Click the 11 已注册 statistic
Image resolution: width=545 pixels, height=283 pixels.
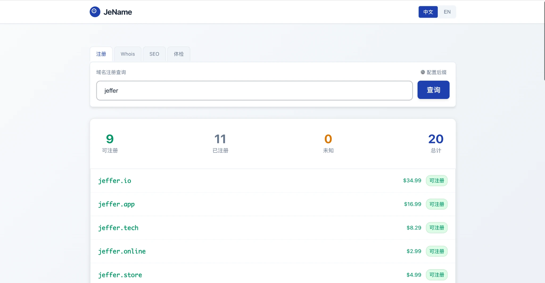pyautogui.click(x=220, y=143)
